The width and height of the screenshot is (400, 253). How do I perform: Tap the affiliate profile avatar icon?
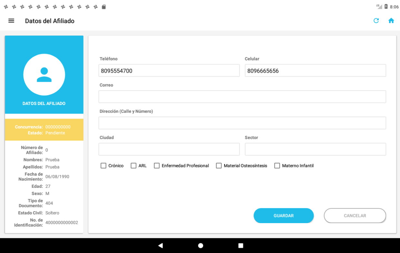44,75
